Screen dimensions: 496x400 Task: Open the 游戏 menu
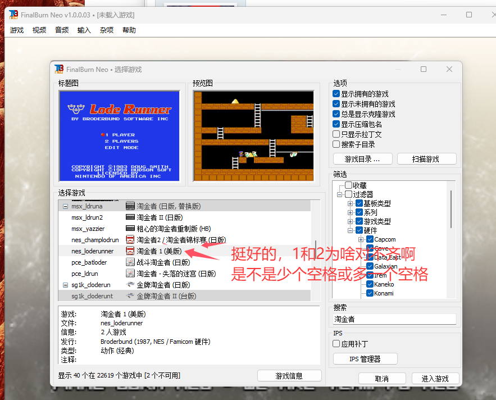17,30
